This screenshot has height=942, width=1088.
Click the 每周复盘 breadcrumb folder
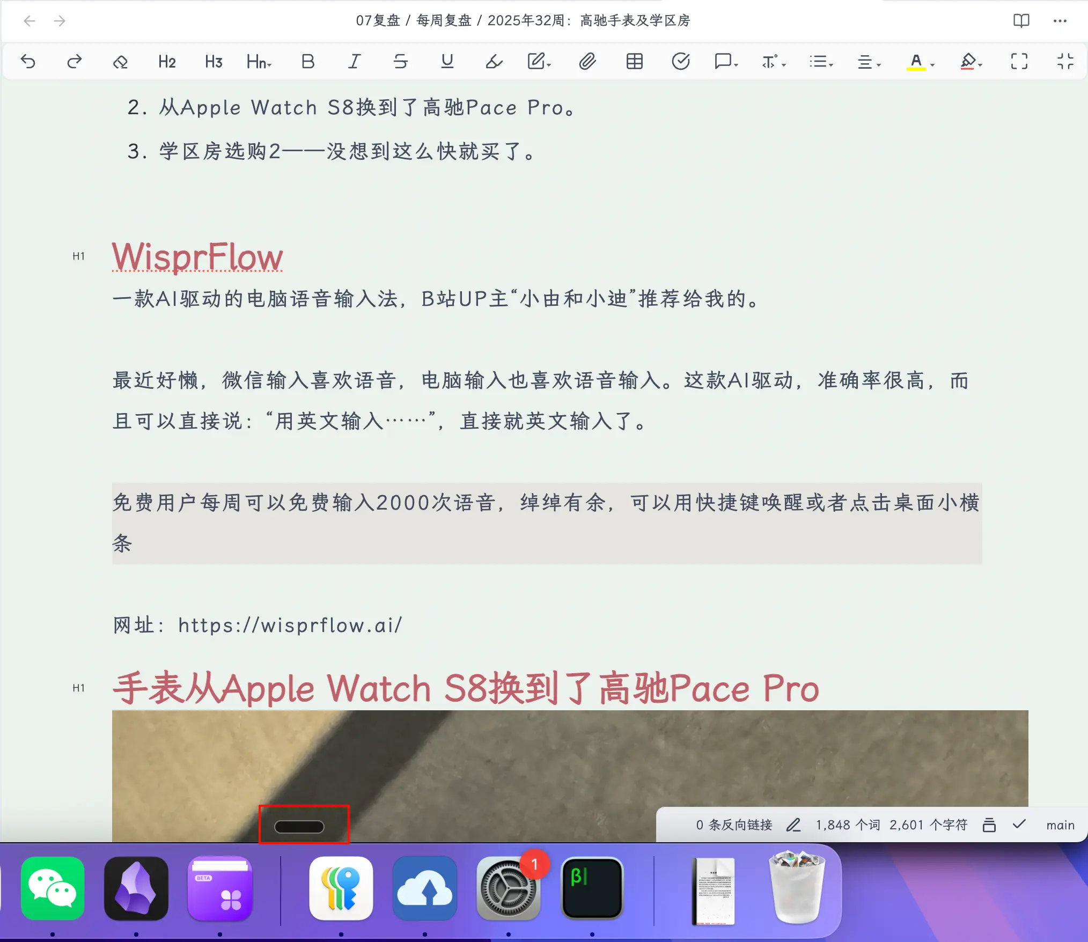click(444, 21)
